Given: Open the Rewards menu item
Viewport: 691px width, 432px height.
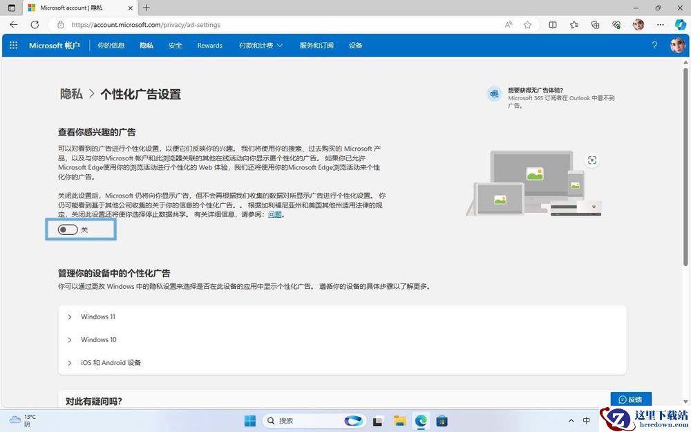Looking at the screenshot, I should (x=210, y=46).
